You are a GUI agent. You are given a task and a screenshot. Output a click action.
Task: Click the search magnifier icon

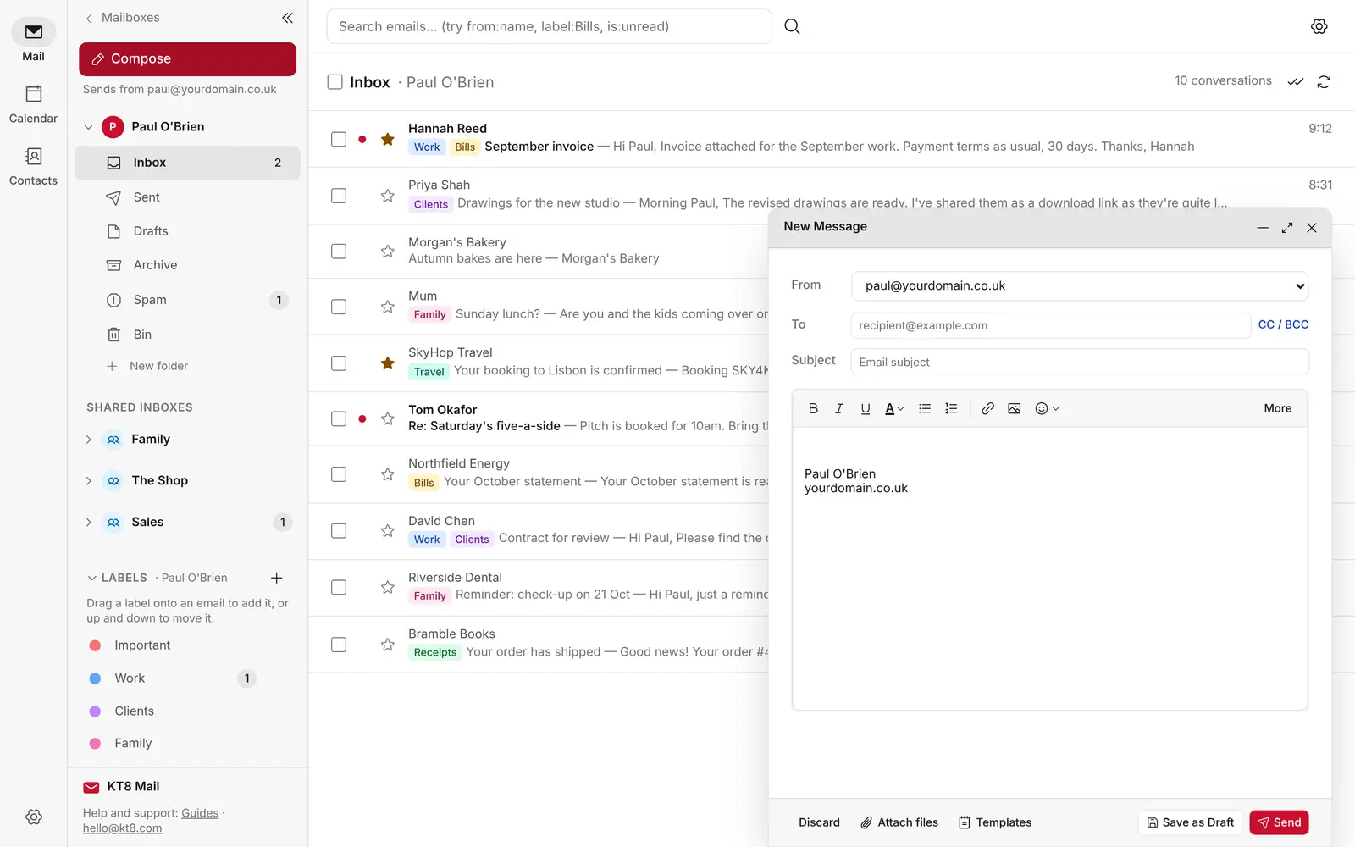pos(792,26)
